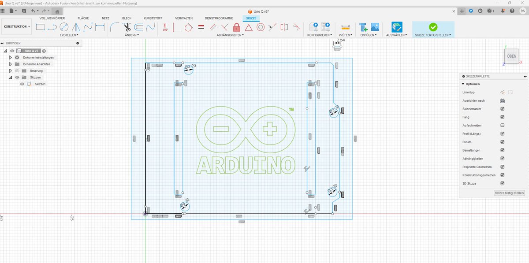Image resolution: width=529 pixels, height=263 pixels.
Task: Open the AUSWÄHLEN dropdown menu
Action: click(x=397, y=35)
